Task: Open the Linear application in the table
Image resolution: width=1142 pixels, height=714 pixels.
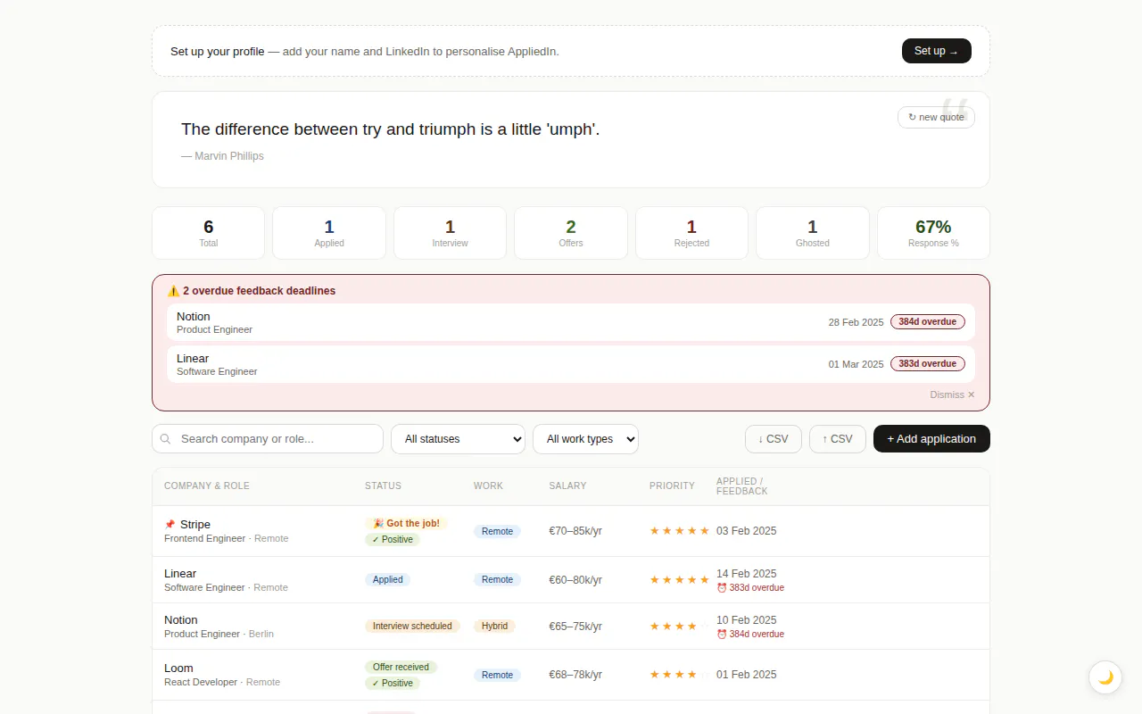Action: (571, 580)
